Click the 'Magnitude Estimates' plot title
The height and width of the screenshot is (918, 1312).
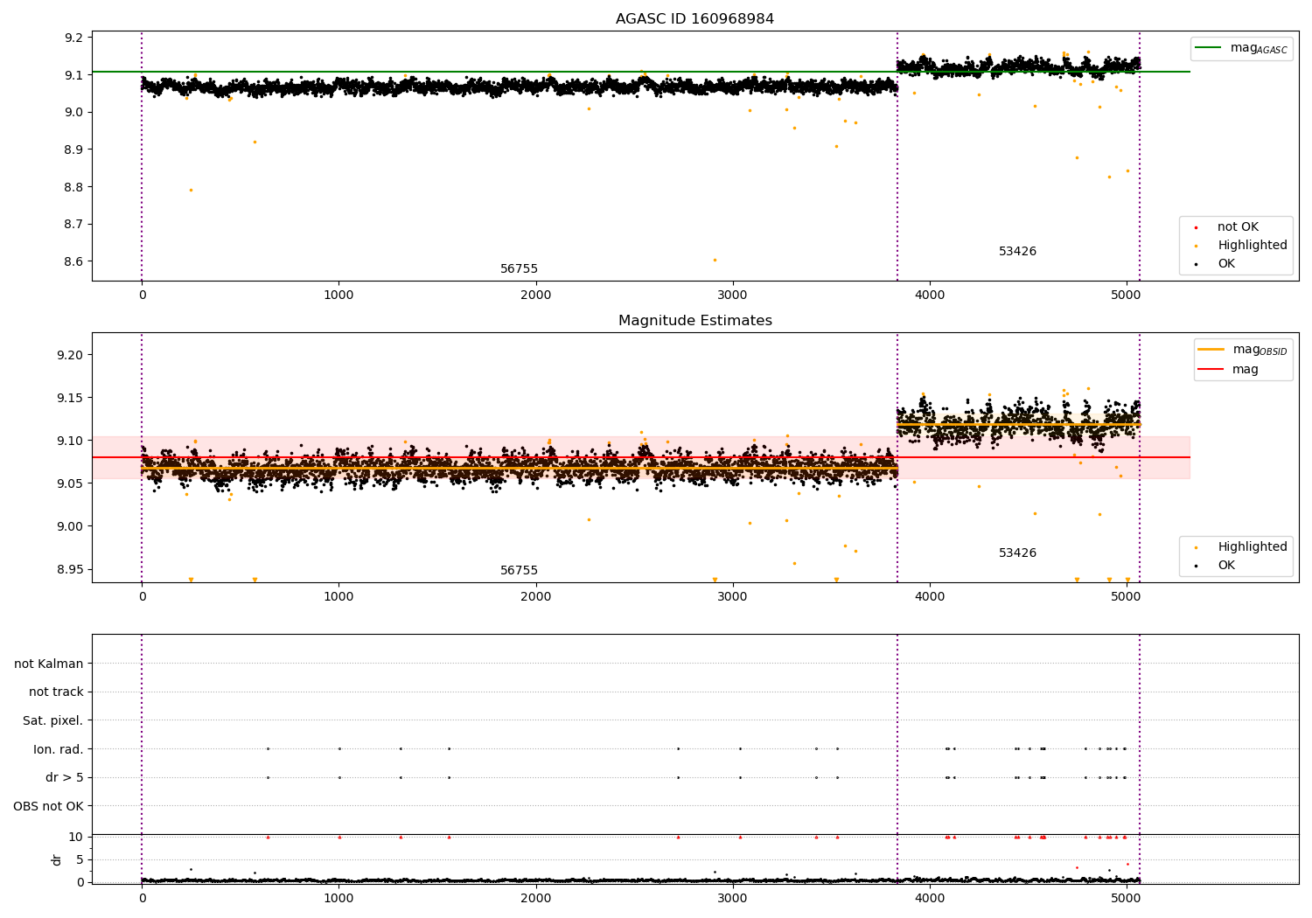[x=694, y=321]
